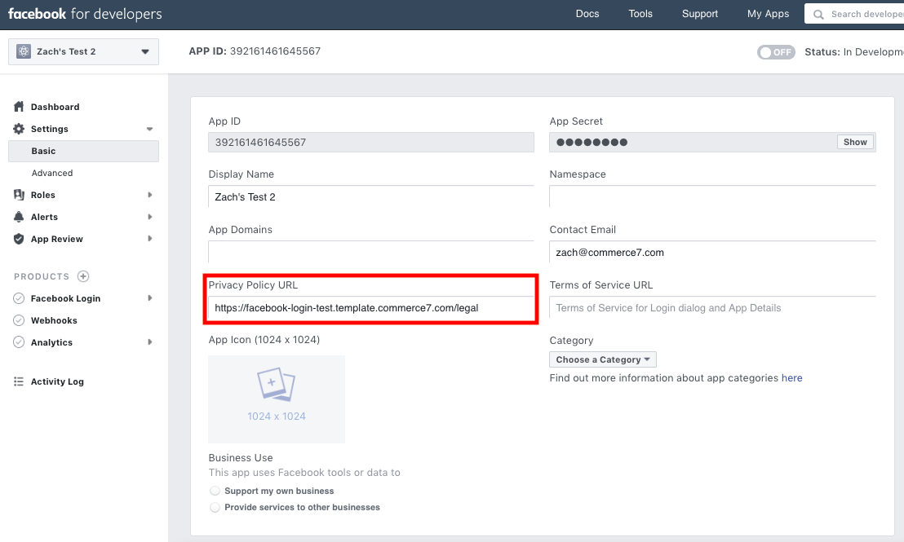Image resolution: width=904 pixels, height=542 pixels.
Task: Click the APP ID number in header
Action: [275, 51]
